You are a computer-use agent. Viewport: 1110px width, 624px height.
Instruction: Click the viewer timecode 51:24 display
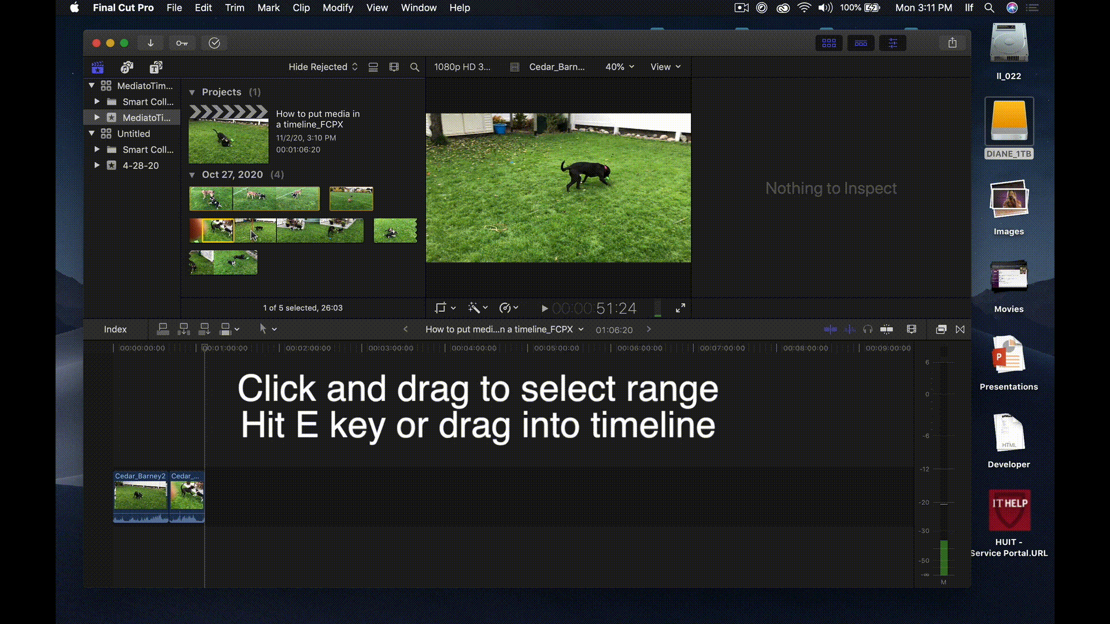click(594, 309)
